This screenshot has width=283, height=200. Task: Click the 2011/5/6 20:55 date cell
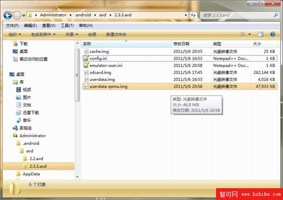(x=188, y=52)
